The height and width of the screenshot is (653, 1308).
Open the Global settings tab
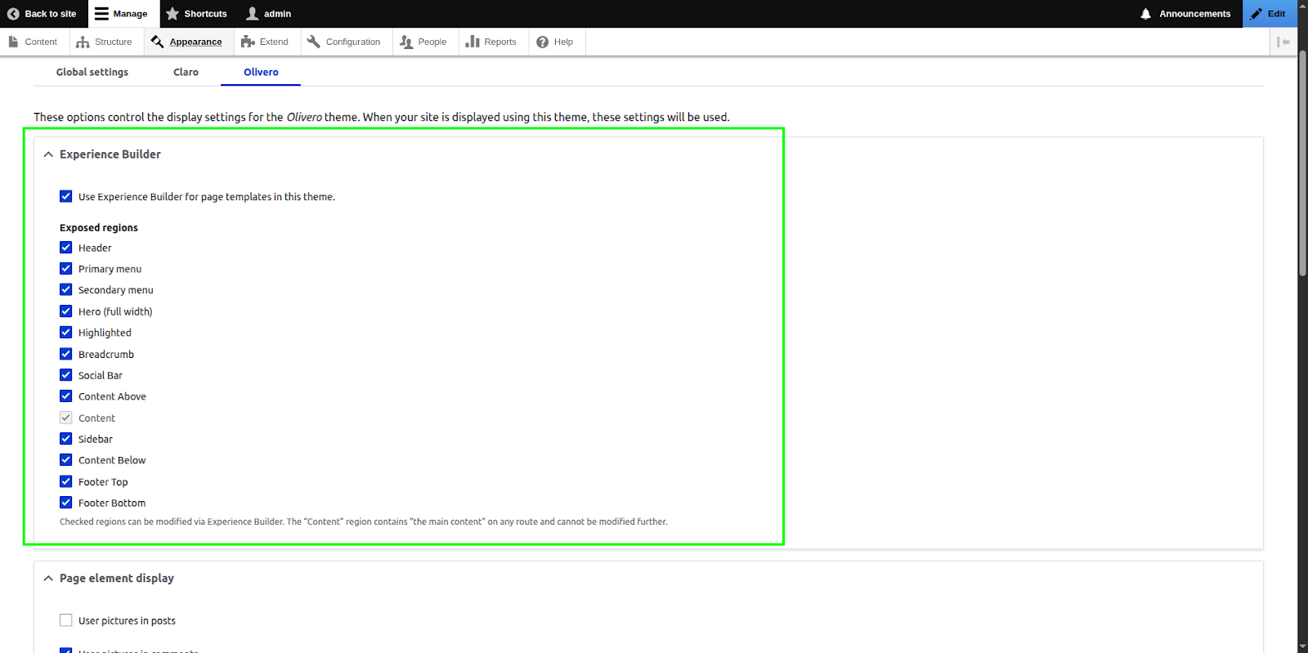[x=92, y=72]
